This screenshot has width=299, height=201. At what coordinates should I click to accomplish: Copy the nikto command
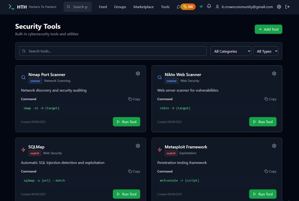(x=270, y=99)
